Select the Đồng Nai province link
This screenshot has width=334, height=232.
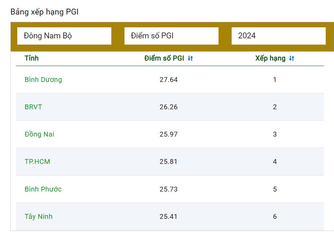[39, 134]
